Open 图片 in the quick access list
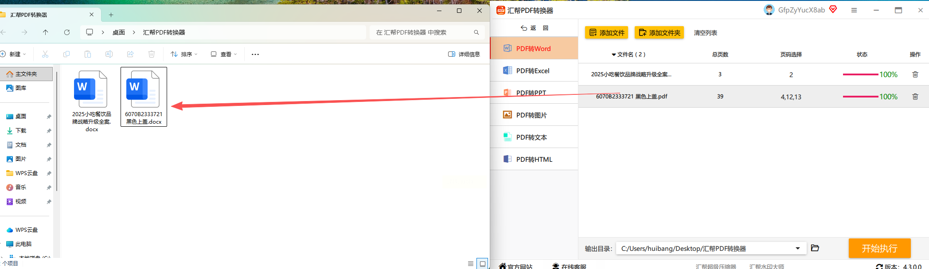929x269 pixels. (21, 159)
